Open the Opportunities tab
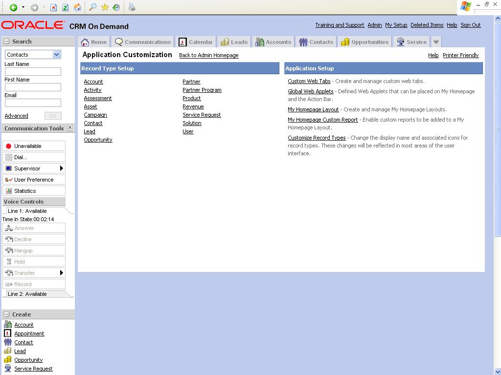 364,42
